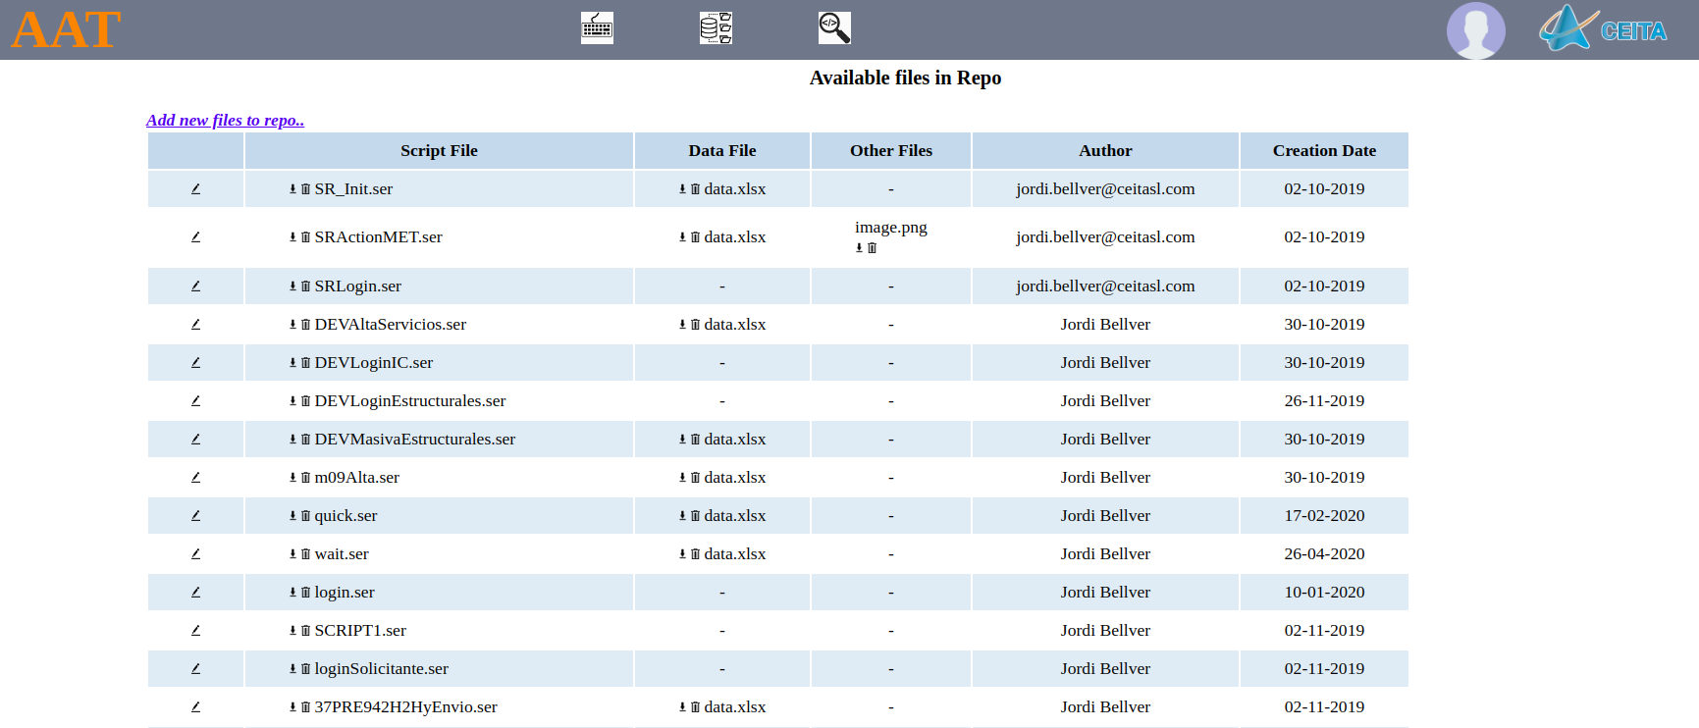Download the wait.ser script
This screenshot has height=728, width=1699.
(x=292, y=554)
